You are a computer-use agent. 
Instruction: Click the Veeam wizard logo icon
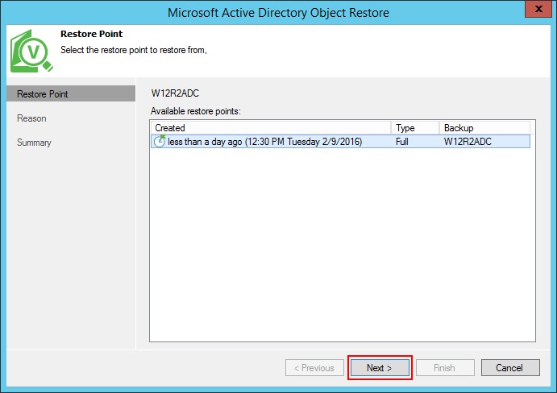[31, 51]
